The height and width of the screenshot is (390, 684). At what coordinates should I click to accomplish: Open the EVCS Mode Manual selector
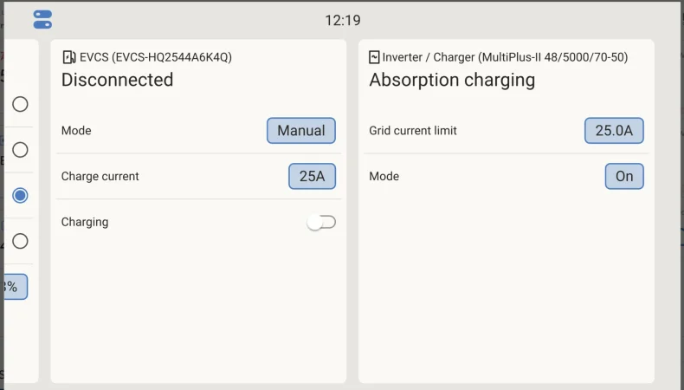click(x=301, y=131)
